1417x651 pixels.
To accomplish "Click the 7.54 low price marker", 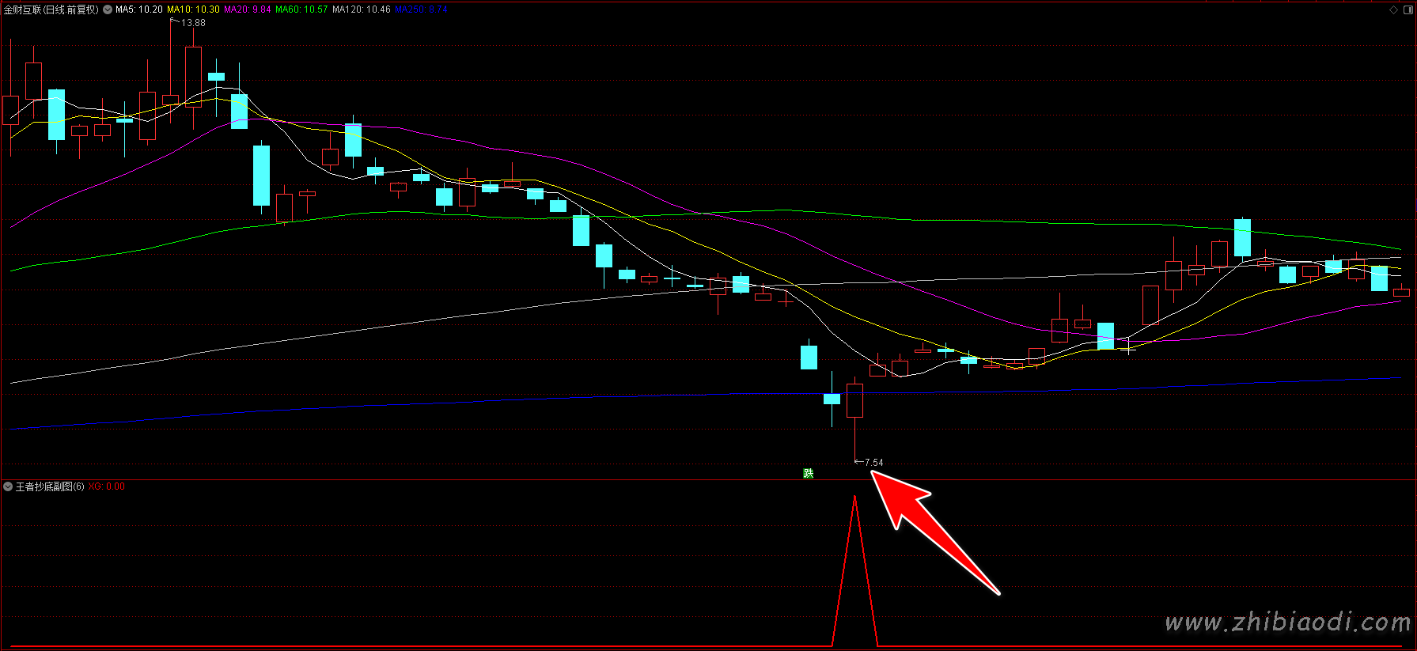I will tap(873, 462).
